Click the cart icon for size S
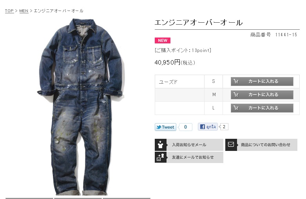 [236, 81]
